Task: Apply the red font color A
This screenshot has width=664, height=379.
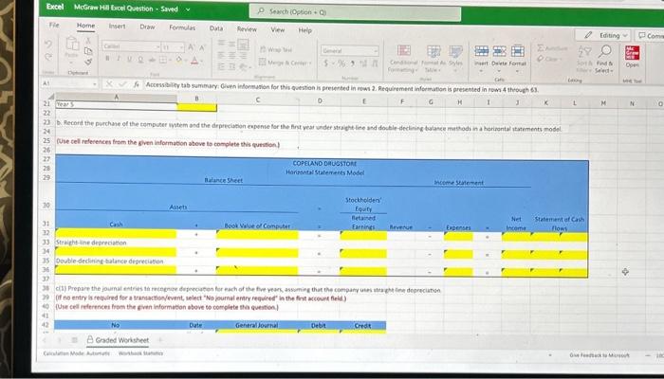Action: click(x=194, y=61)
